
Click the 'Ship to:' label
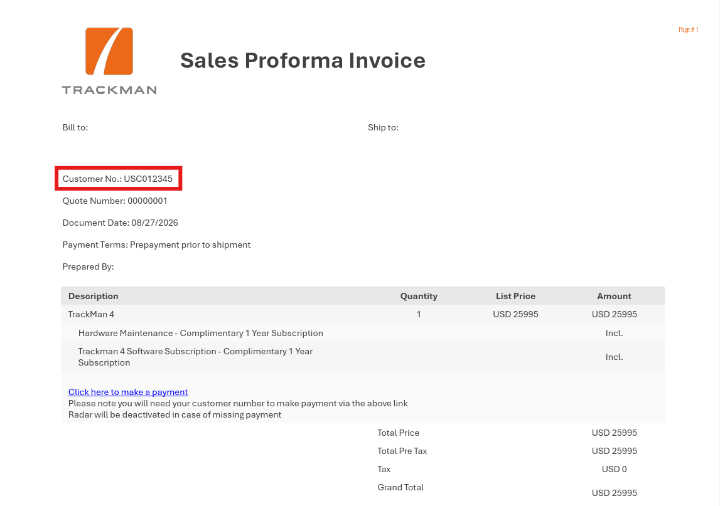pos(383,127)
